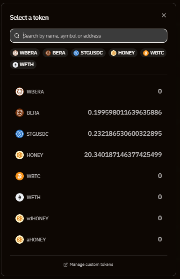180x279 pixels.
Task: Click the HONEY honeycomb icon in list
Action: 20,155
